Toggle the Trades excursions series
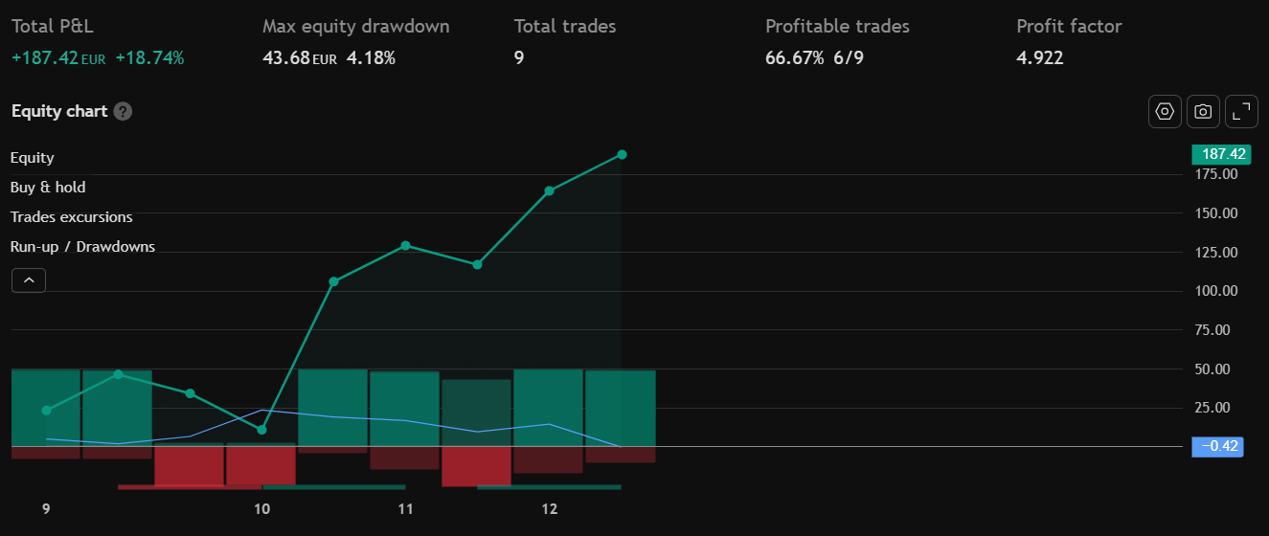 tap(72, 217)
